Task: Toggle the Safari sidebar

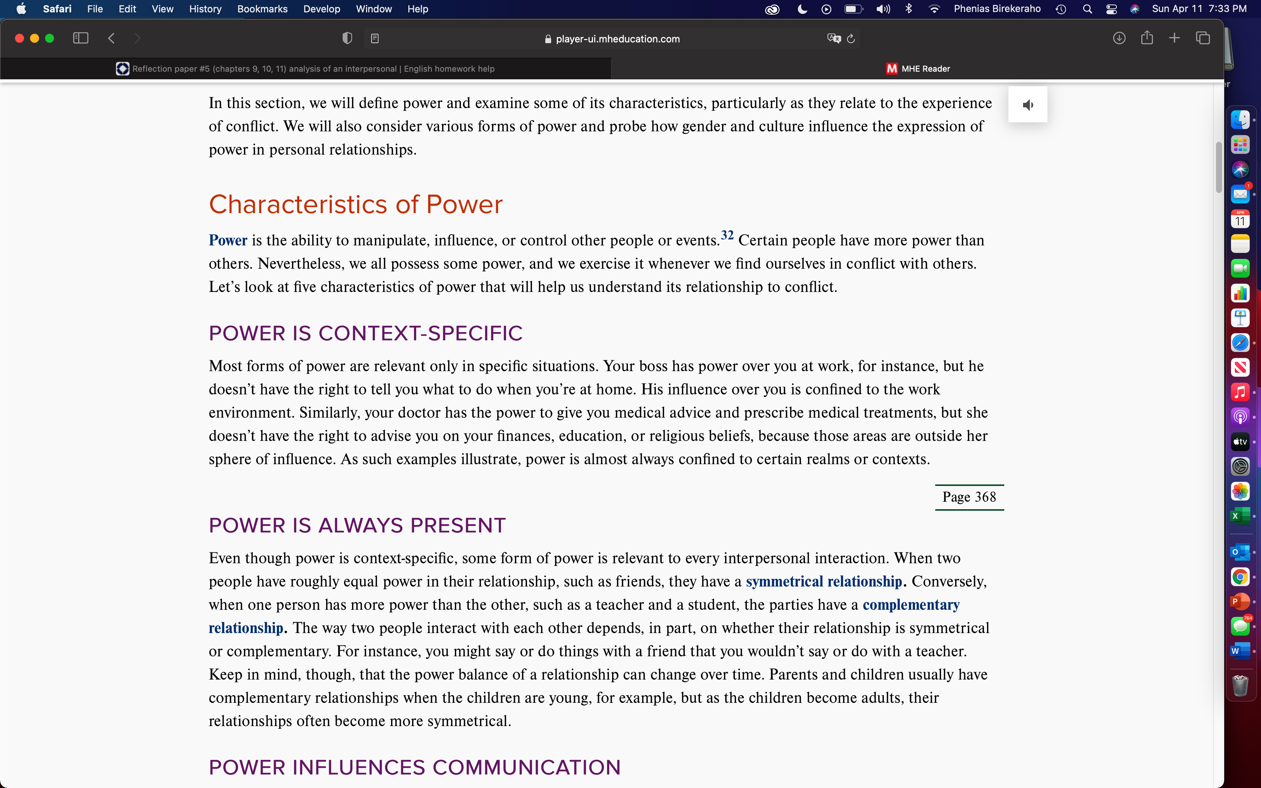Action: pos(81,38)
